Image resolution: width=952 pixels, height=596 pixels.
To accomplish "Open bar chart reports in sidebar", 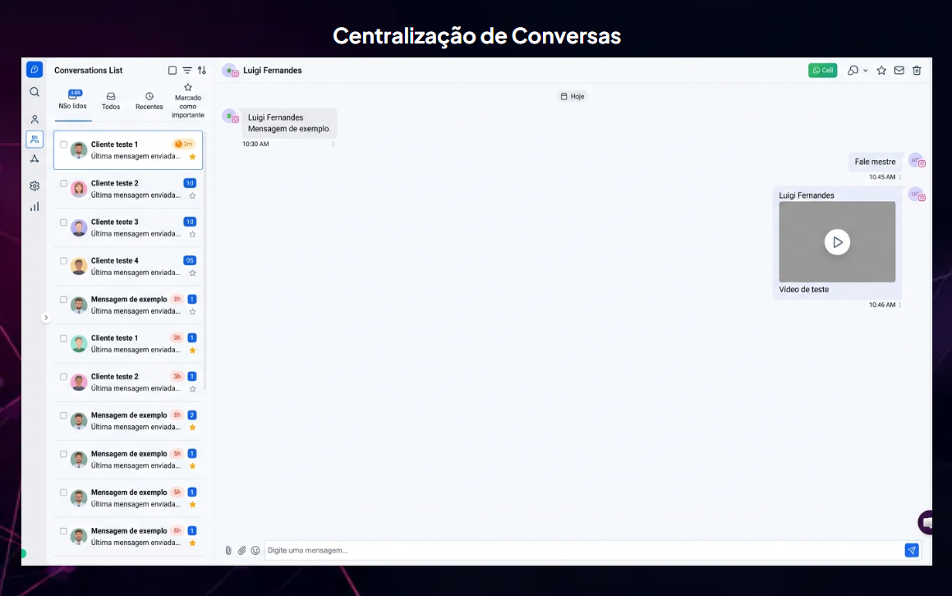I will (34, 207).
